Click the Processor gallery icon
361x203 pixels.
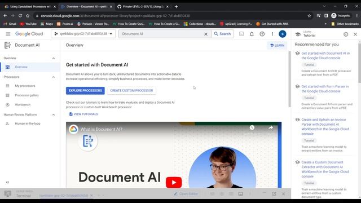pyautogui.click(x=7, y=95)
